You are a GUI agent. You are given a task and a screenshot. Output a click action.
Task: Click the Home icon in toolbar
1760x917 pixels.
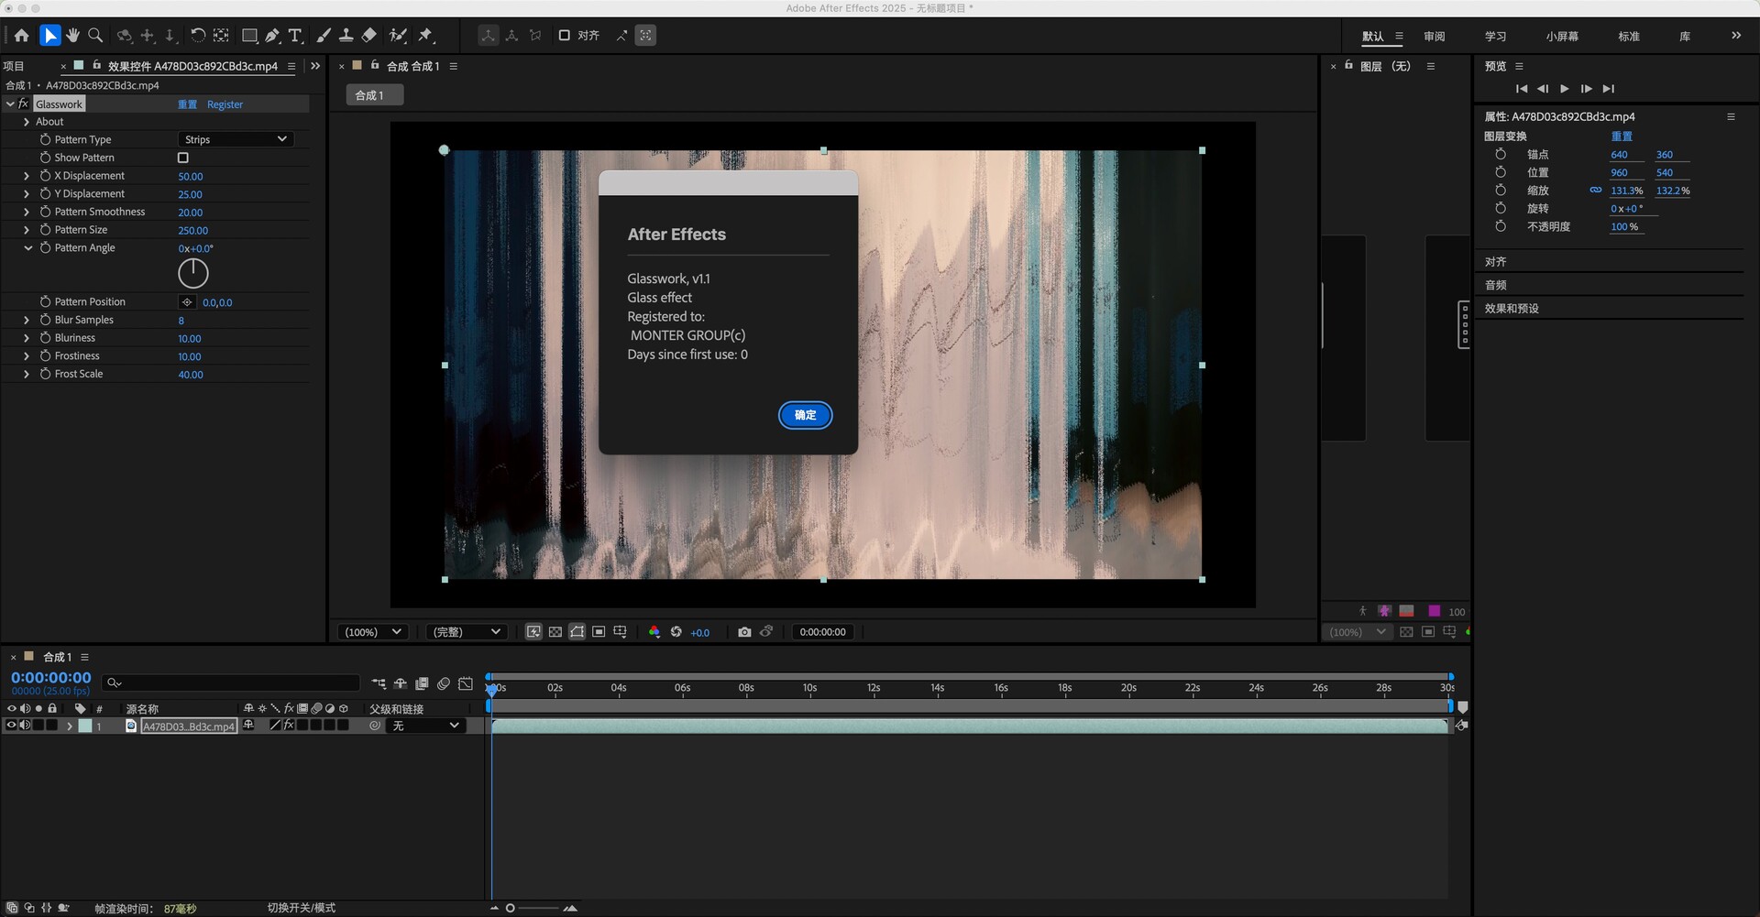(22, 36)
